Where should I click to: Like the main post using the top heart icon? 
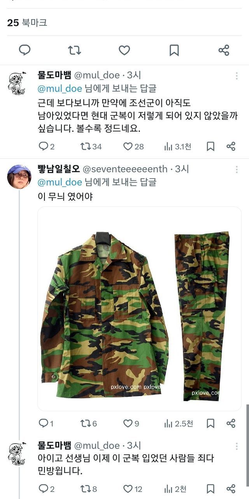tap(124, 50)
